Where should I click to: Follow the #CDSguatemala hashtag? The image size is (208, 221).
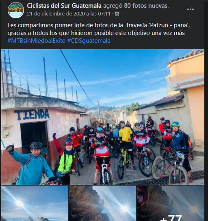89,41
